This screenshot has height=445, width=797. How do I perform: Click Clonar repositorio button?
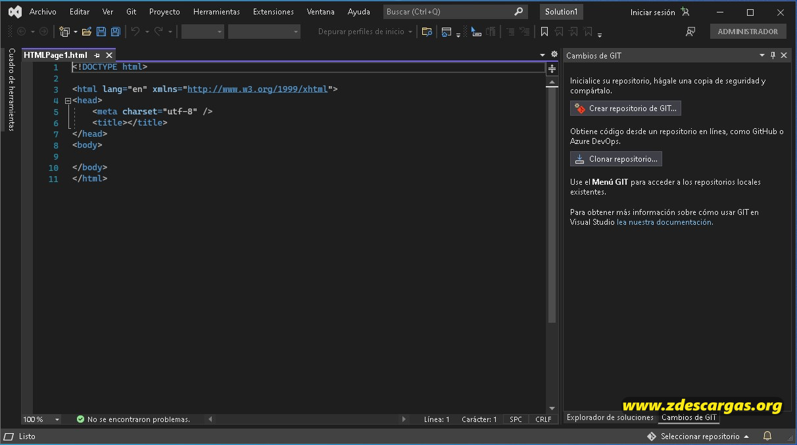click(x=616, y=159)
